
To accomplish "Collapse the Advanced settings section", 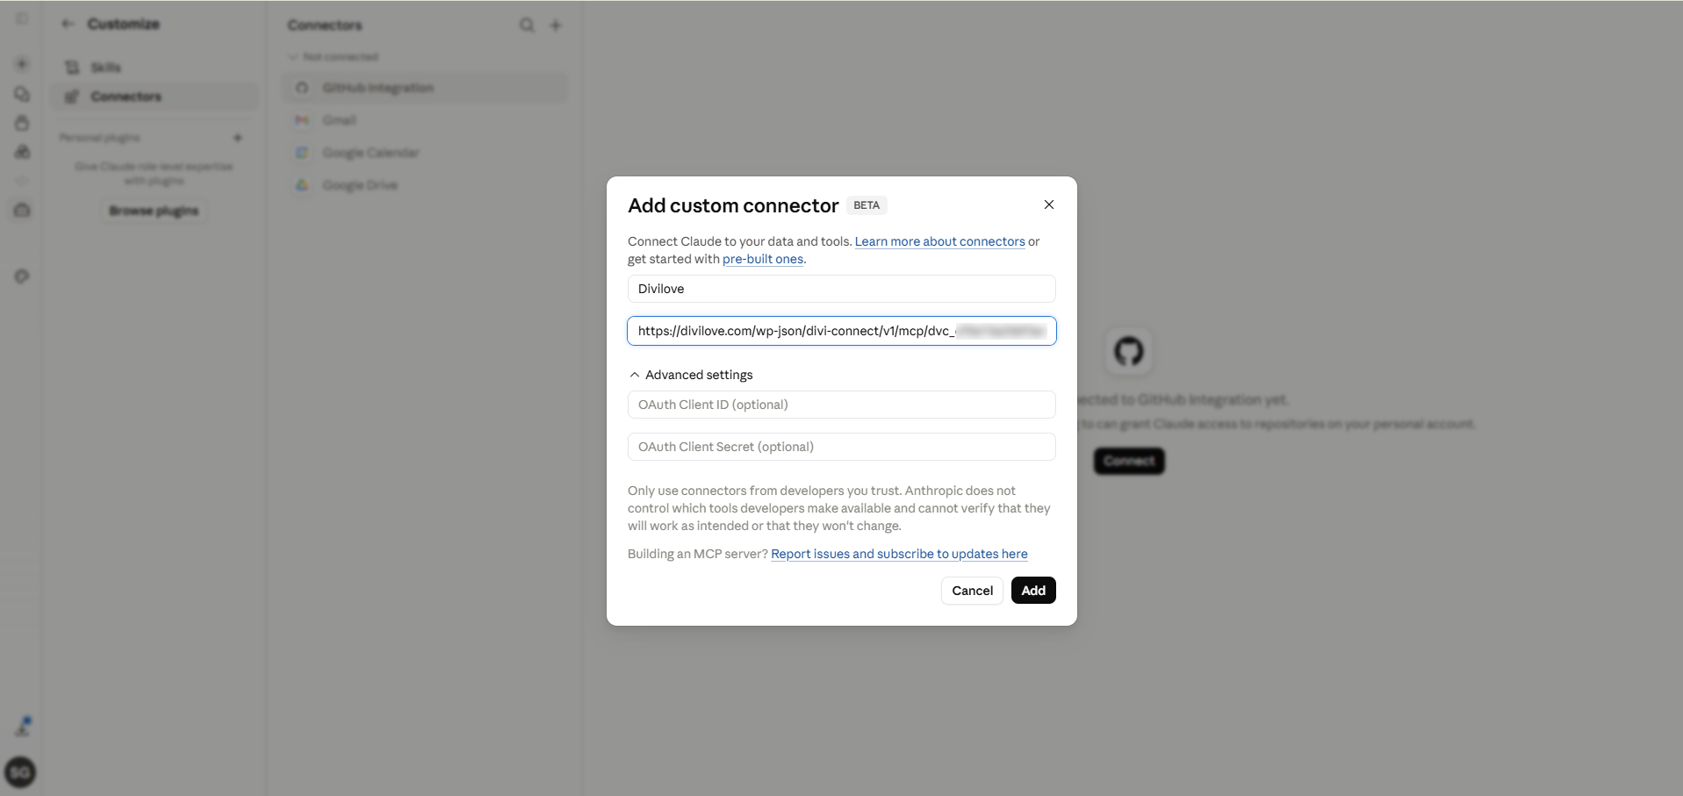I will pos(691,375).
